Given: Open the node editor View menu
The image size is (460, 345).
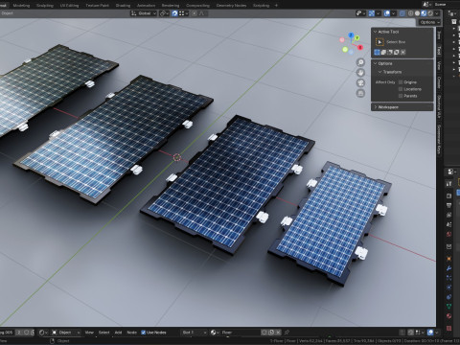Looking at the screenshot, I should pos(89,333).
